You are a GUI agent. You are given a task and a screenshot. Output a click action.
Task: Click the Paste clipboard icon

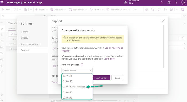coord(26,10)
